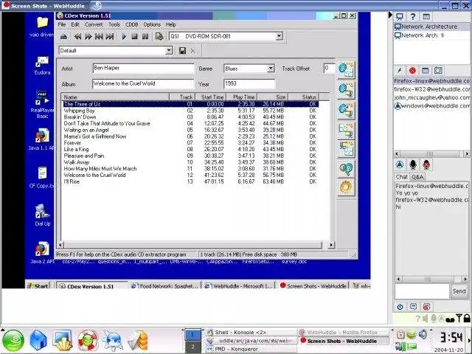The image size is (472, 354).
Task: Click the chat message input field
Action: [422, 291]
